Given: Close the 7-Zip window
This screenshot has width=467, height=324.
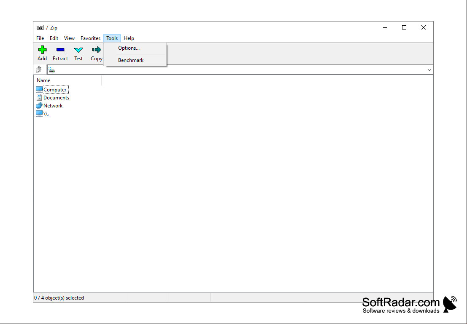Looking at the screenshot, I should (424, 27).
